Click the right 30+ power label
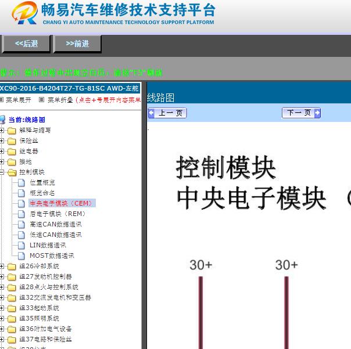 [286, 265]
